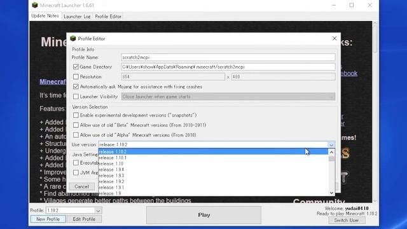
Task: Enable the Executable checkbox in Java Settings
Action: tap(76, 163)
